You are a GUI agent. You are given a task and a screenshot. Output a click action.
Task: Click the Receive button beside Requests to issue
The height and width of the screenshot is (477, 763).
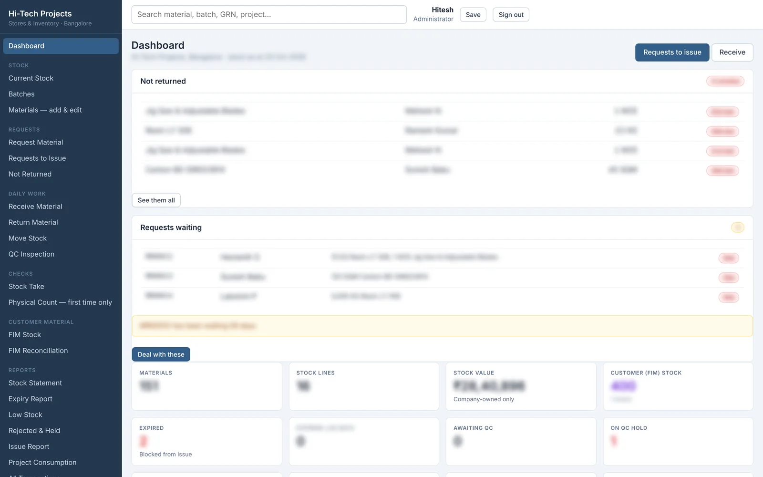[x=732, y=52]
